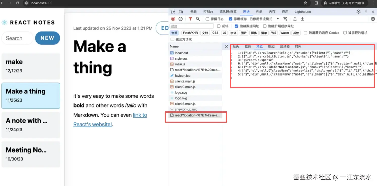The width and height of the screenshot is (377, 186).
Task: Open the 载荷 request tab
Action: point(248,46)
